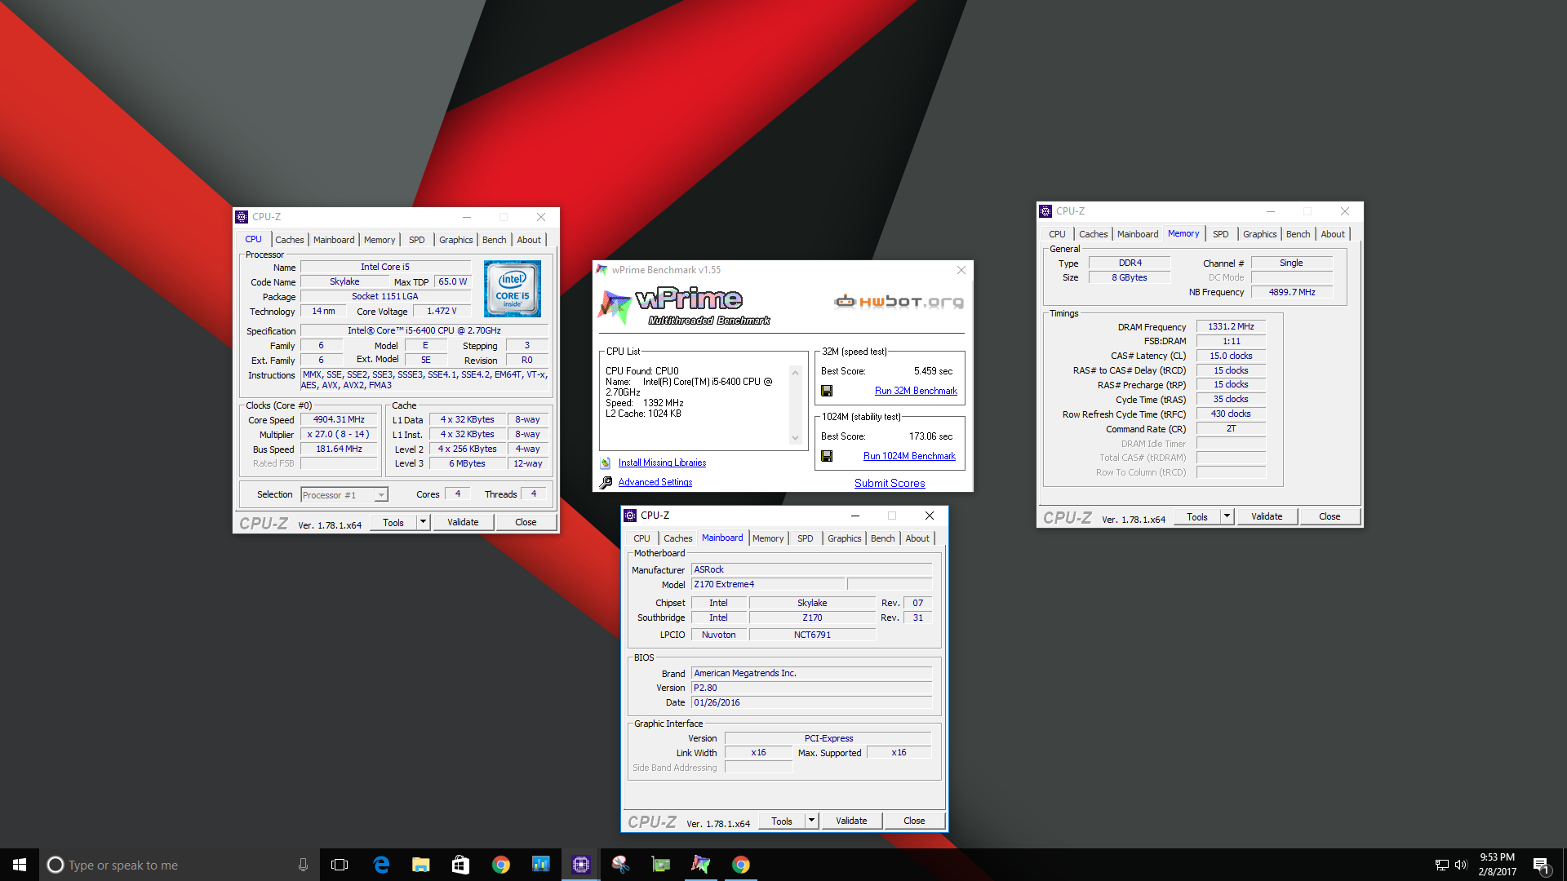Click the DRAM Frequency value 1331.2 MHz
Viewport: 1567px width, 881px height.
pyautogui.click(x=1231, y=326)
